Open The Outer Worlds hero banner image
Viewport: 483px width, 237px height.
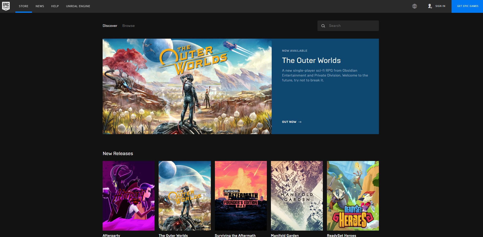(187, 87)
